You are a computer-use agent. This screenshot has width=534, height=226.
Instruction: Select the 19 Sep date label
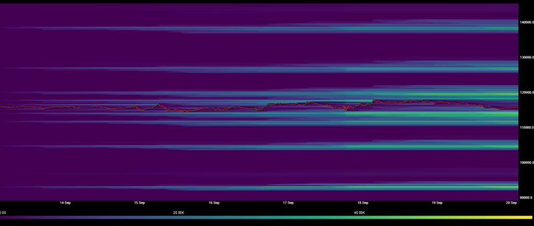coord(437,203)
